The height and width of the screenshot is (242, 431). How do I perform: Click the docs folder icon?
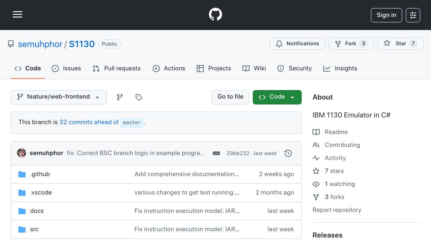[22, 211]
